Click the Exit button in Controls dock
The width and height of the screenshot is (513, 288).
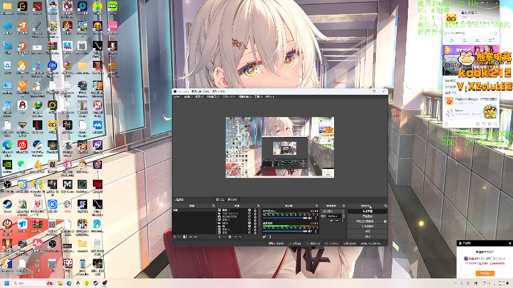[367, 236]
